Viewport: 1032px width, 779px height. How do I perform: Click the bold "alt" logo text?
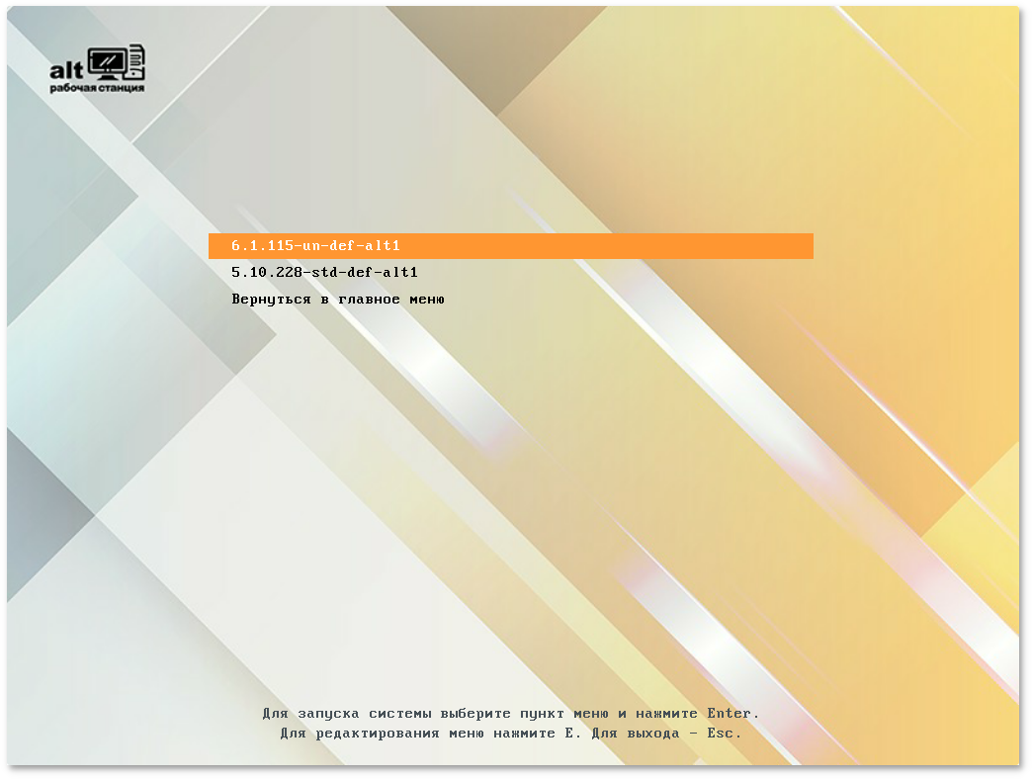click(66, 68)
